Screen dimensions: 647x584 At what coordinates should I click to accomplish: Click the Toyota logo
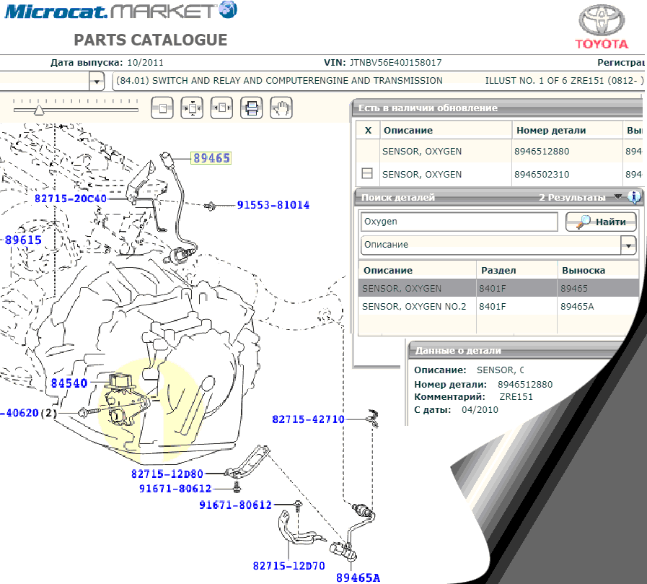[x=602, y=27]
